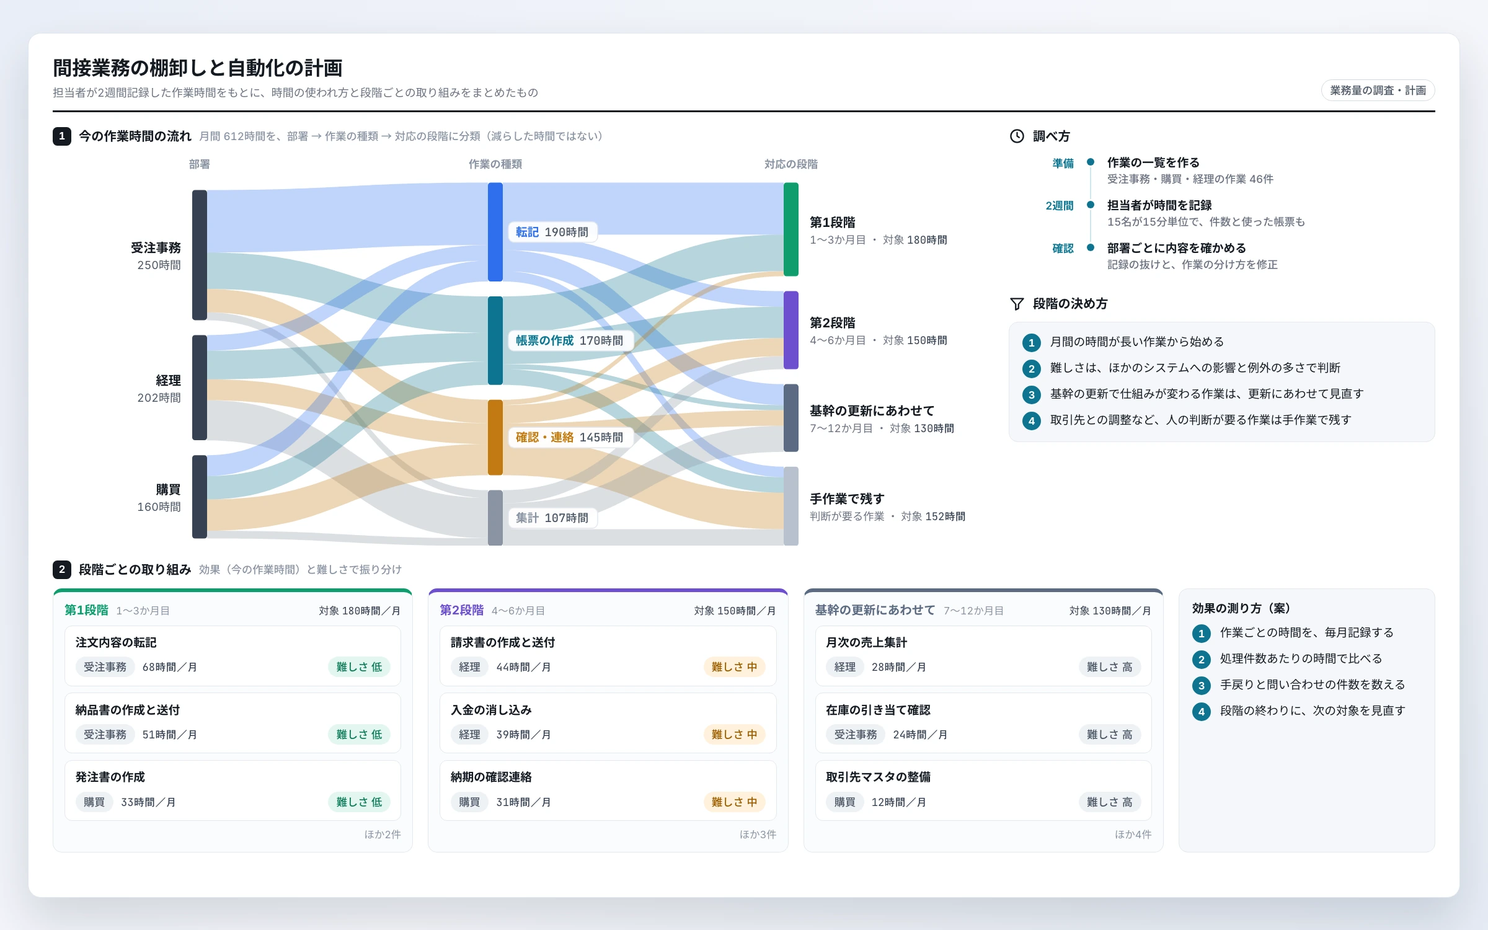Click the 2週間 timeline dot
This screenshot has width=1488, height=930.
click(x=1091, y=205)
